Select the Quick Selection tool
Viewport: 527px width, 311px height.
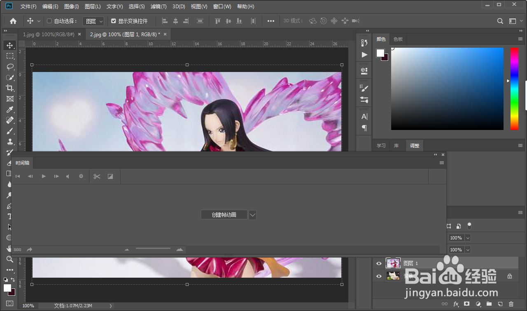pos(10,77)
